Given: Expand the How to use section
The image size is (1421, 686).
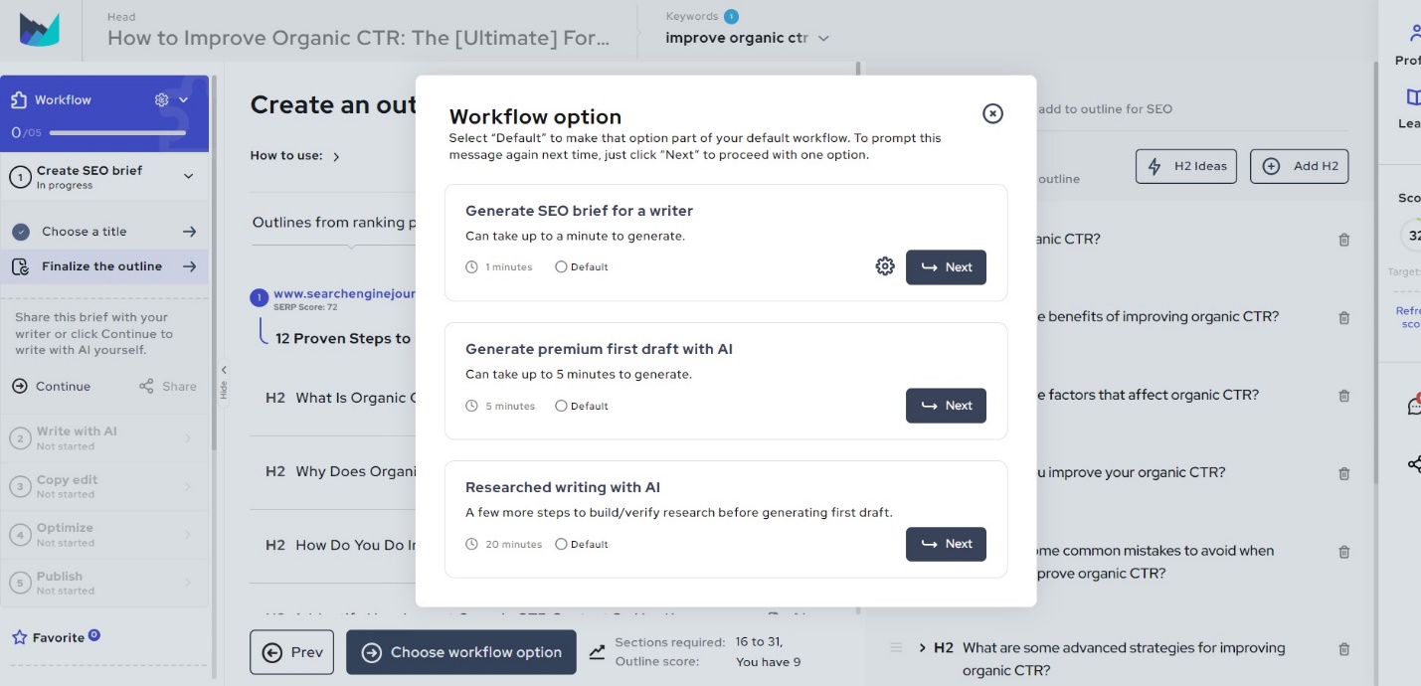Looking at the screenshot, I should coord(336,156).
